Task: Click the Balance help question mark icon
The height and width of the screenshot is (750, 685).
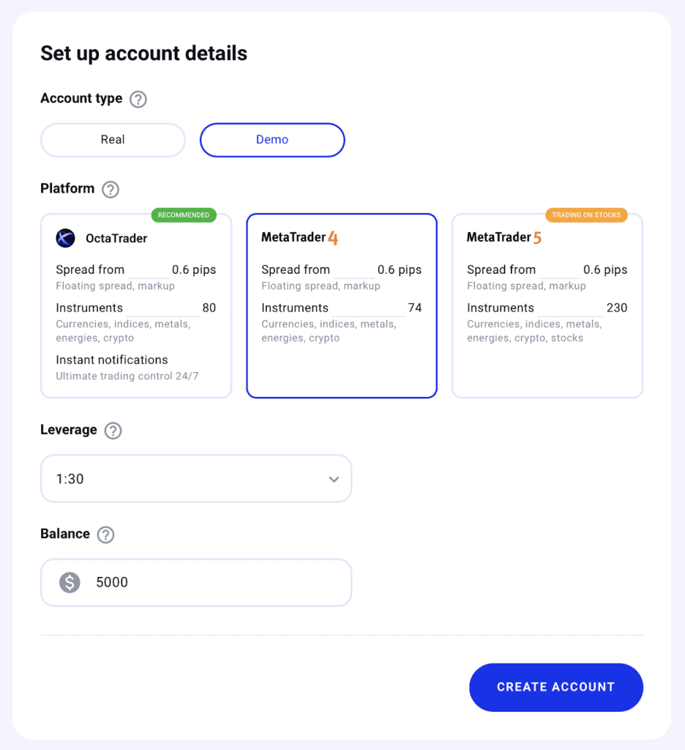Action: (x=105, y=535)
